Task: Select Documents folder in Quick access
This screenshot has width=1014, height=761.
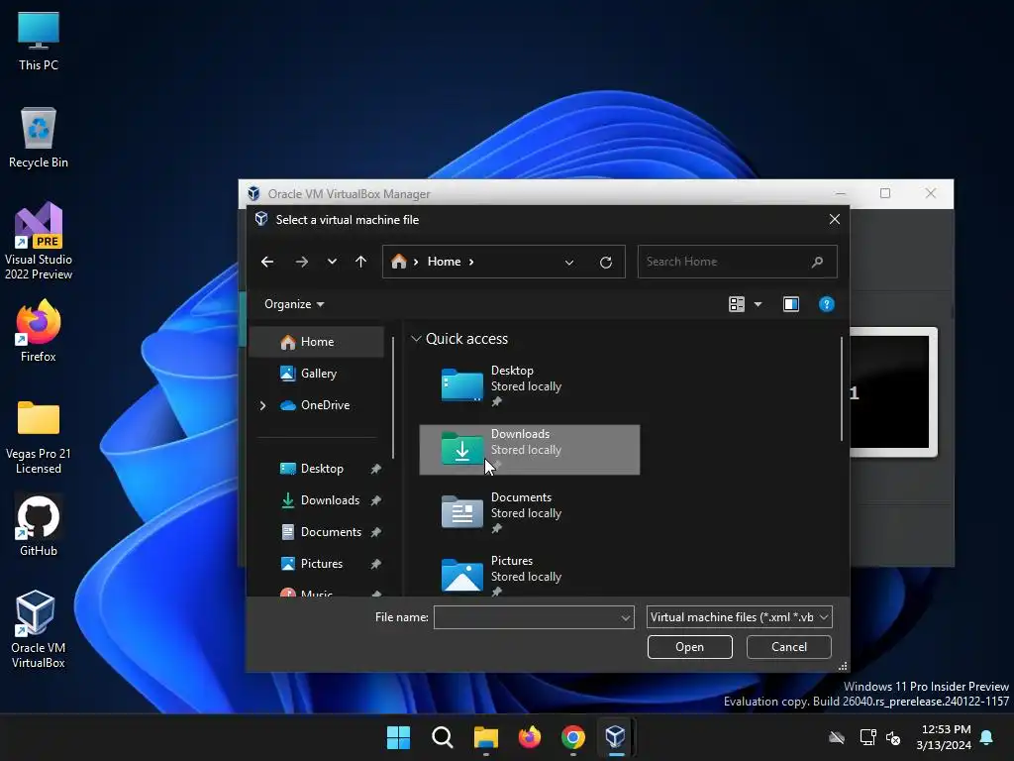Action: pyautogui.click(x=529, y=513)
